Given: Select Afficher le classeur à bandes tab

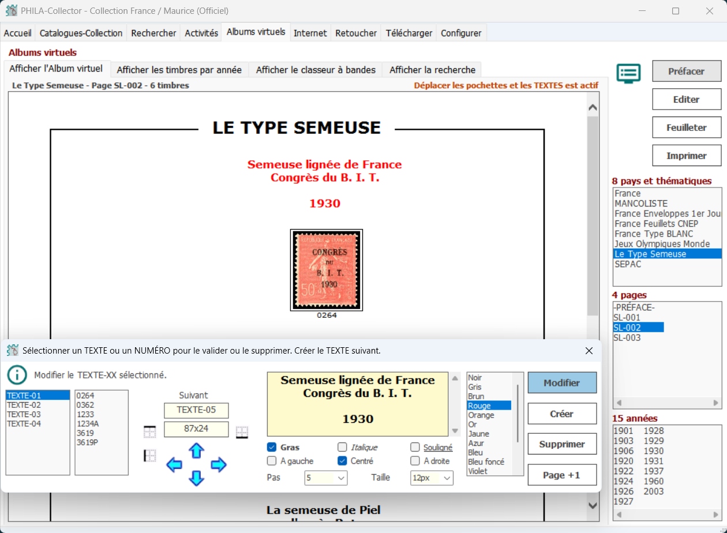Looking at the screenshot, I should tap(316, 70).
